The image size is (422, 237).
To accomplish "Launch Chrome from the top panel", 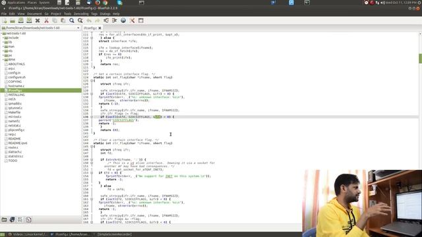I will pos(105,3).
